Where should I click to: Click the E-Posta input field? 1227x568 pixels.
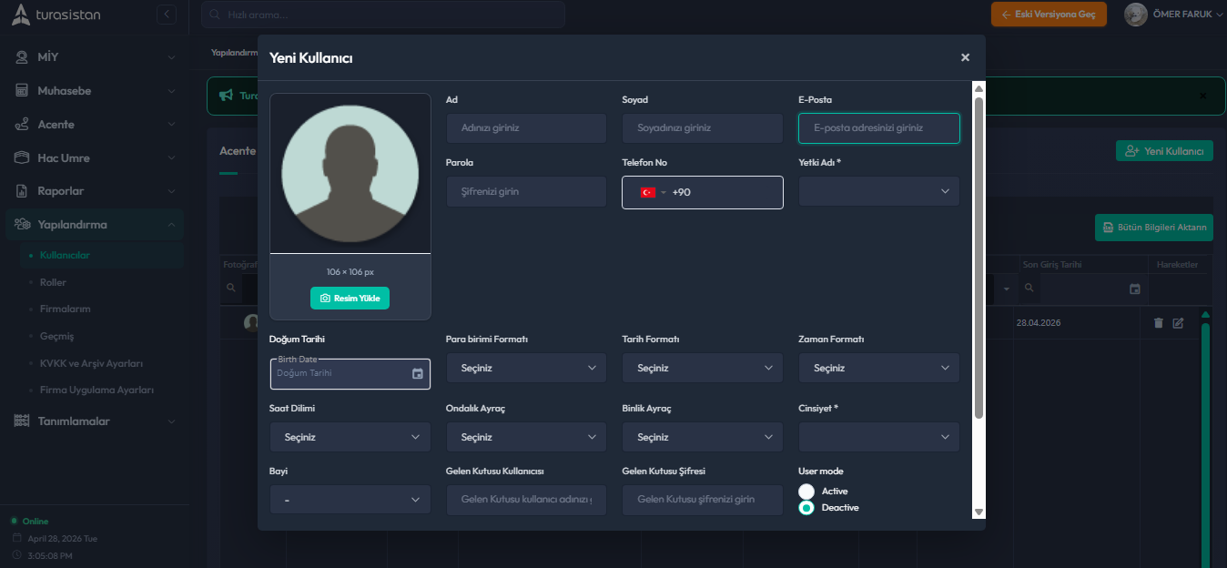pyautogui.click(x=878, y=128)
